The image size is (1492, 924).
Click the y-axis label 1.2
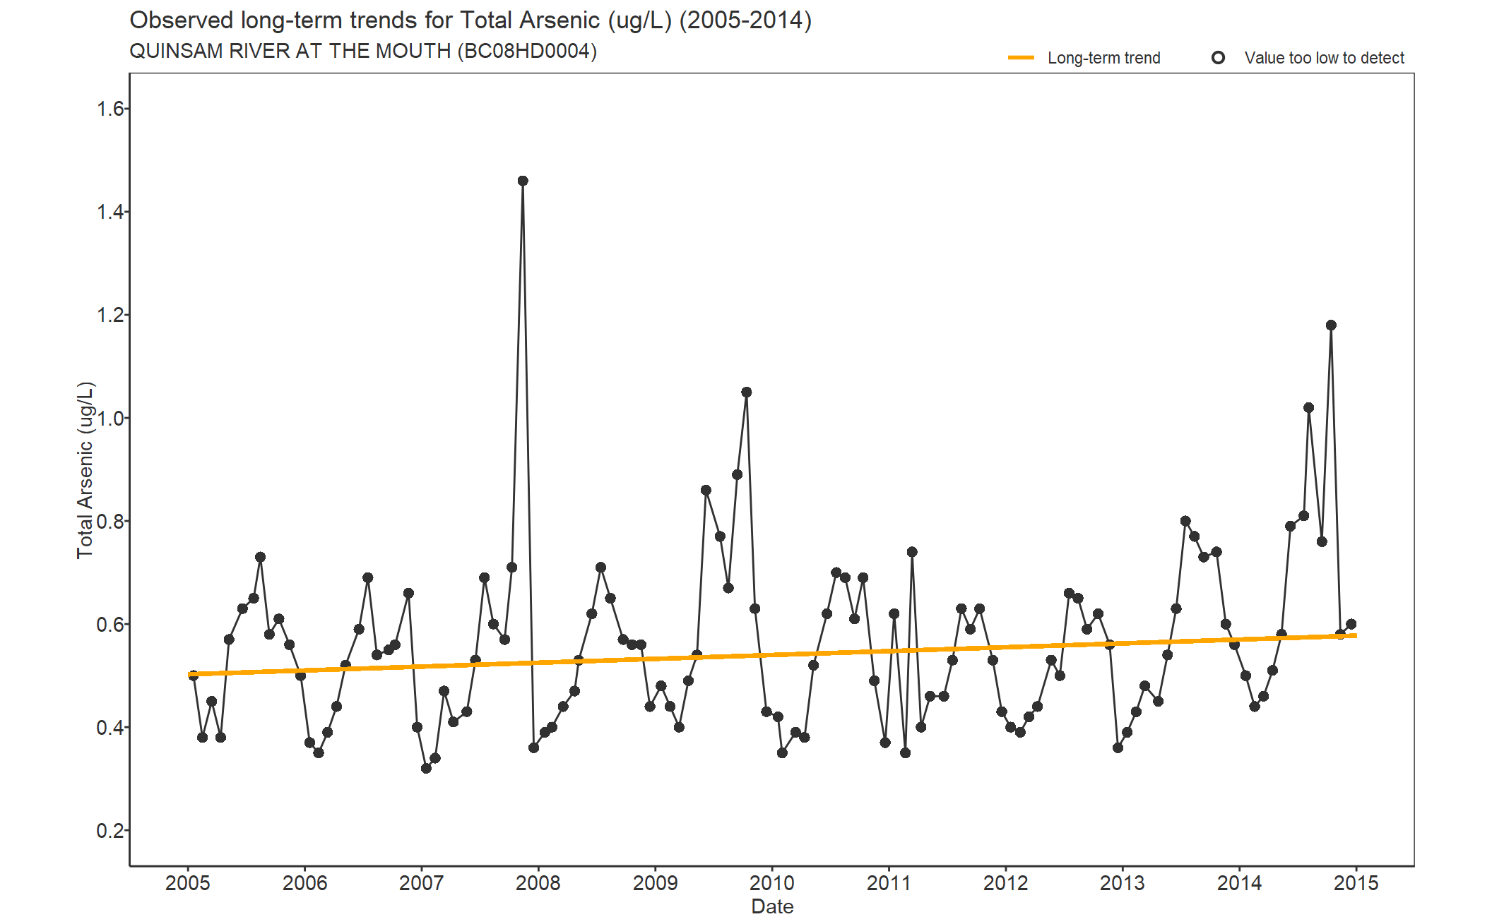click(110, 315)
